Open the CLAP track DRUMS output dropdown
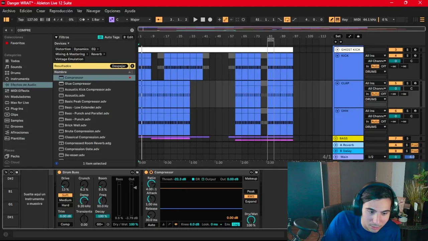The width and height of the screenshot is (428, 241). [376, 99]
